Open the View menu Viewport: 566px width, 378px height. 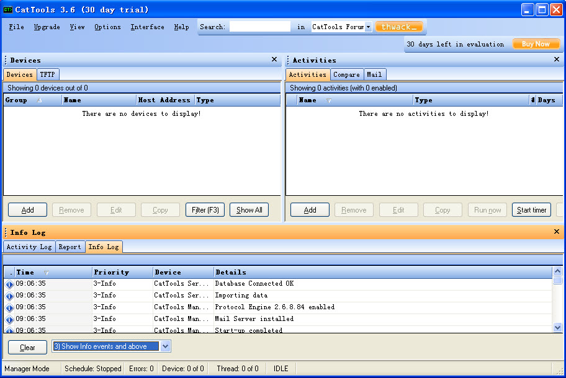coord(77,27)
